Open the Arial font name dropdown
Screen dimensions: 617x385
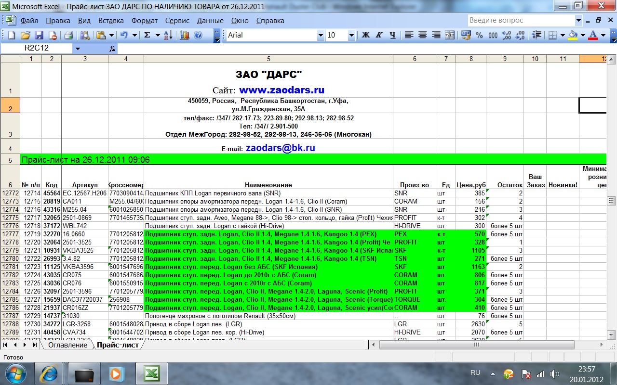(x=321, y=35)
